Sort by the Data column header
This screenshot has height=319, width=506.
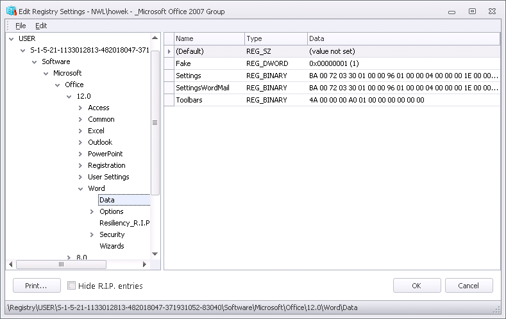(403, 38)
